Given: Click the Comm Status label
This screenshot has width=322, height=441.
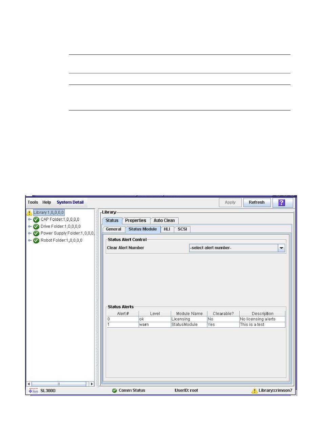Looking at the screenshot, I should pyautogui.click(x=132, y=390).
